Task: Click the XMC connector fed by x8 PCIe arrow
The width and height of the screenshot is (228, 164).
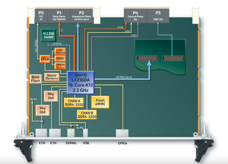Action: coord(147,58)
